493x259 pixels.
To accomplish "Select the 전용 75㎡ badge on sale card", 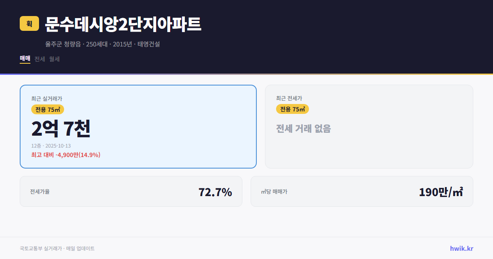I will pyautogui.click(x=47, y=109).
